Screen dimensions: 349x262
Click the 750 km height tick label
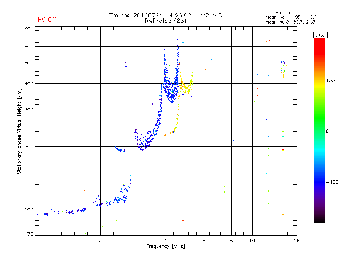(29, 28)
